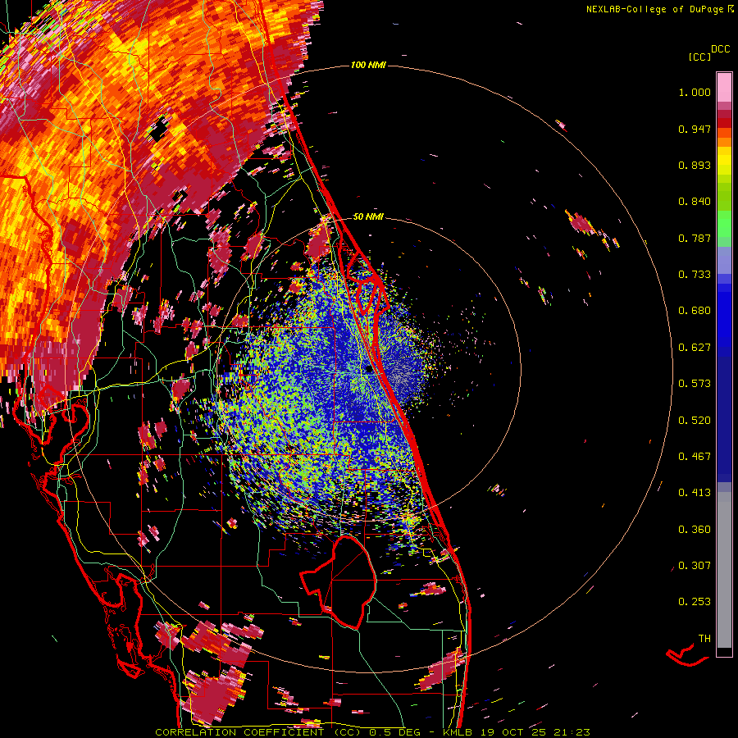Click the 0.787 color scale value
The image size is (738, 738).
click(695, 238)
